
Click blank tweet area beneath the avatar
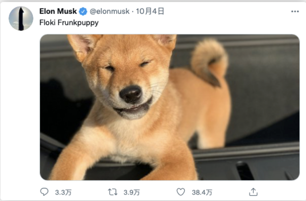click(21, 107)
